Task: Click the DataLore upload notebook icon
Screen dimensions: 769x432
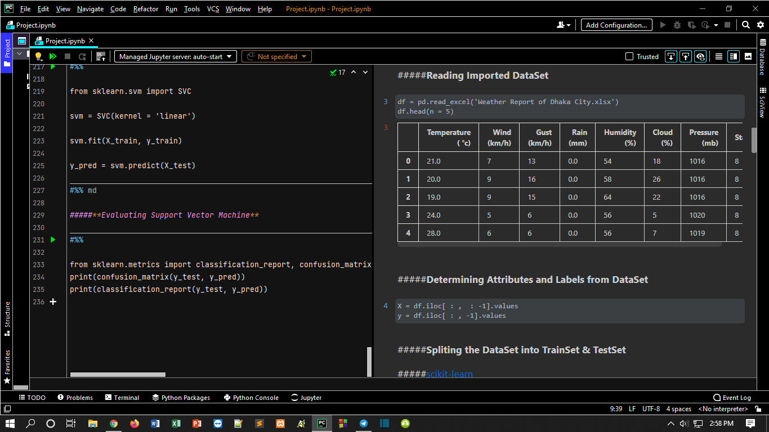Action: [101, 56]
